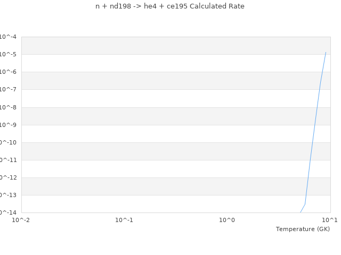Click the Temperature (GK) axis title
Viewport: 341px width, 255px height.
pyautogui.click(x=303, y=229)
